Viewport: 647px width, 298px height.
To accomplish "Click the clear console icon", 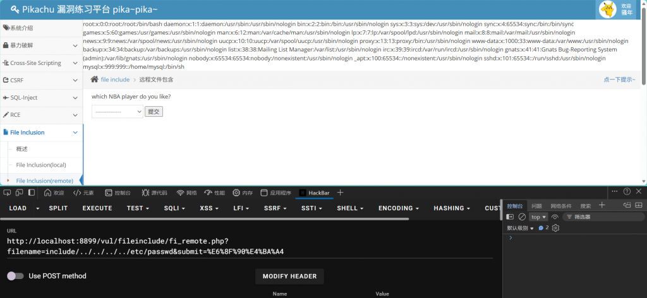I will (x=522, y=217).
